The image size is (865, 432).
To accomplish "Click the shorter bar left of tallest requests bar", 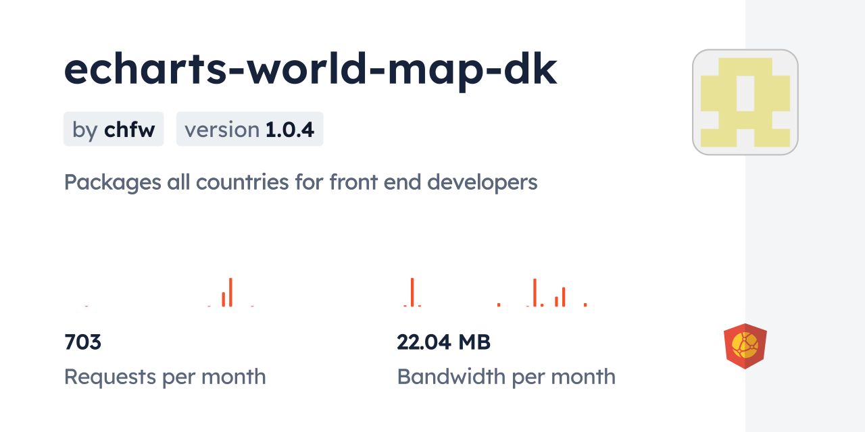I will (223, 299).
